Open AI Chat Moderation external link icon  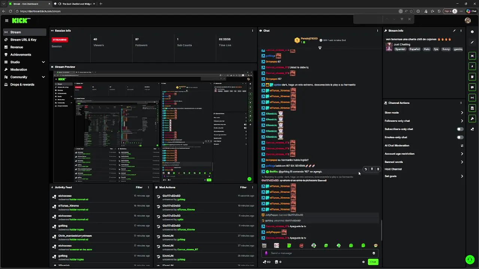462,146
